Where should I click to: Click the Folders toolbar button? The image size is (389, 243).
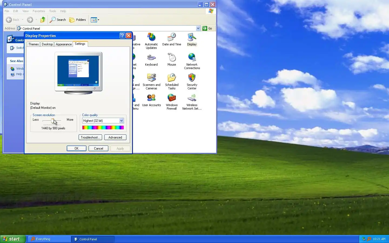click(78, 20)
